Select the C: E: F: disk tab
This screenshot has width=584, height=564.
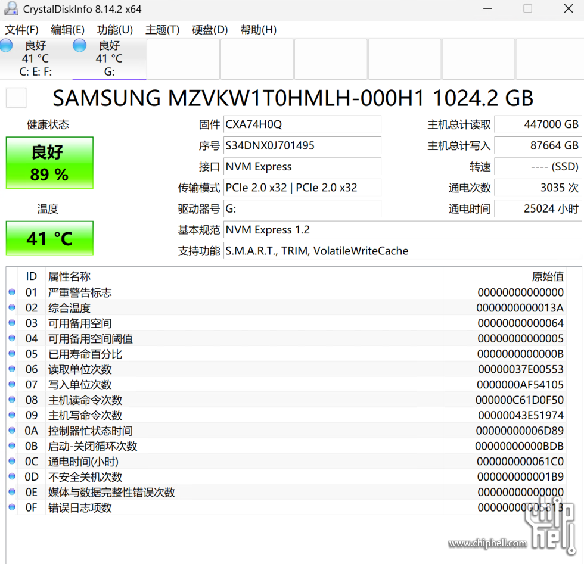point(36,59)
